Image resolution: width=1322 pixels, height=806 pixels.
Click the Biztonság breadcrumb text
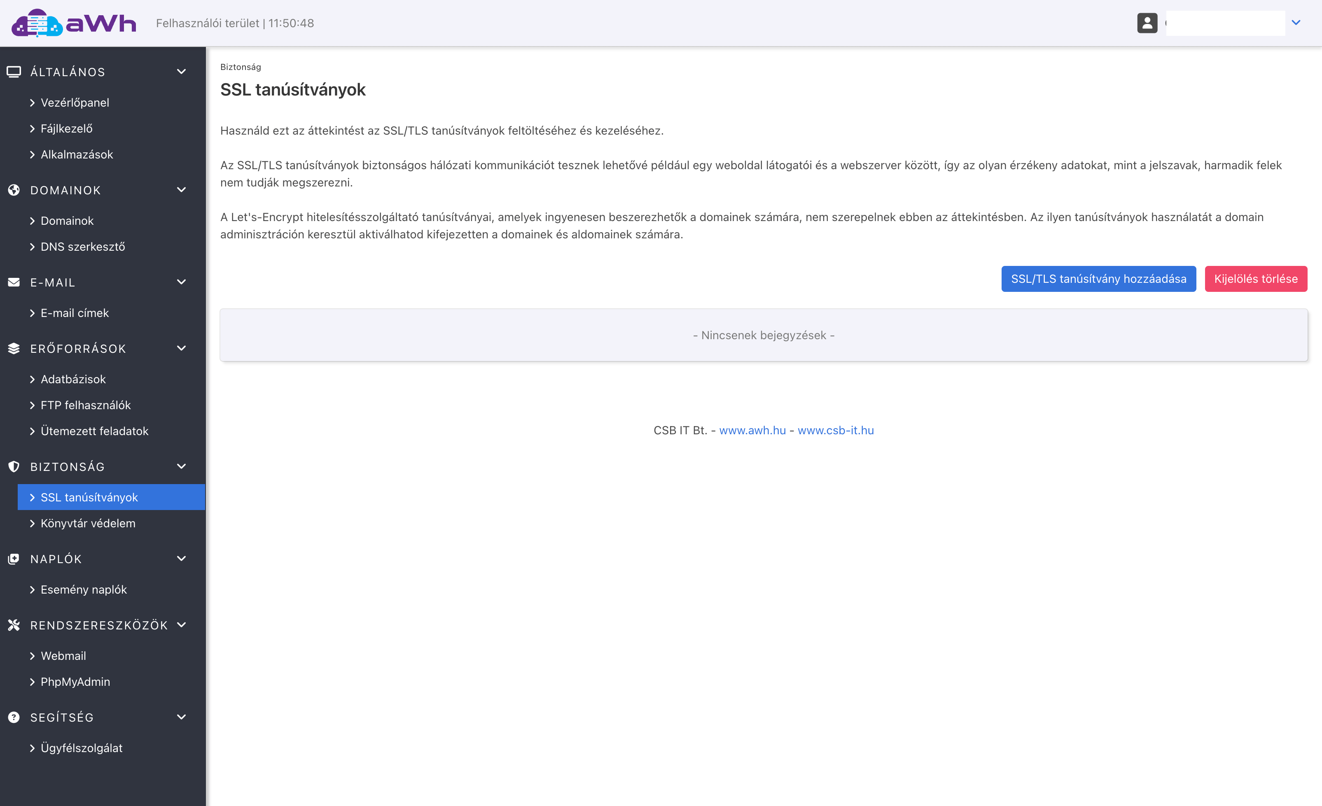tap(241, 67)
